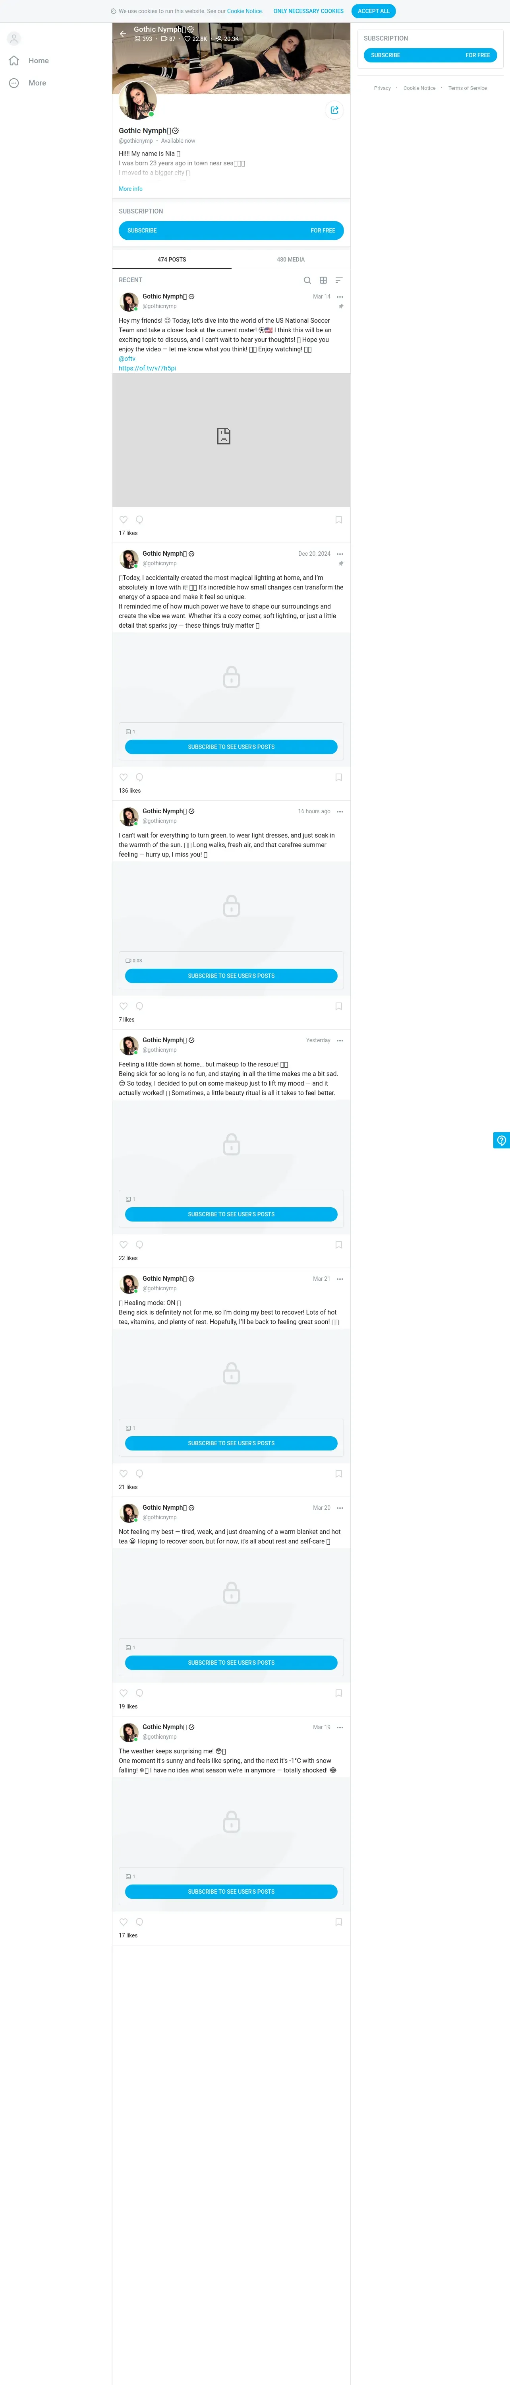Open the of.tv video link
Viewport: 510px width, 2385px height.
click(147, 368)
